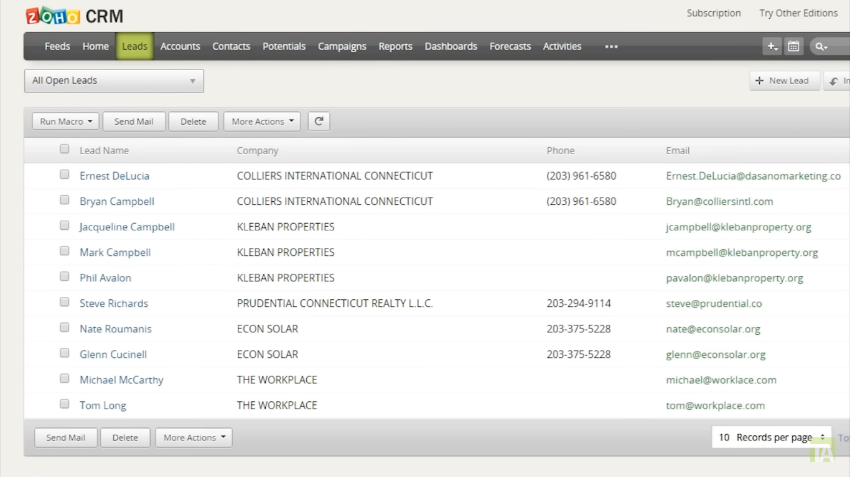
Task: Click the top Send Mail button
Action: point(134,122)
